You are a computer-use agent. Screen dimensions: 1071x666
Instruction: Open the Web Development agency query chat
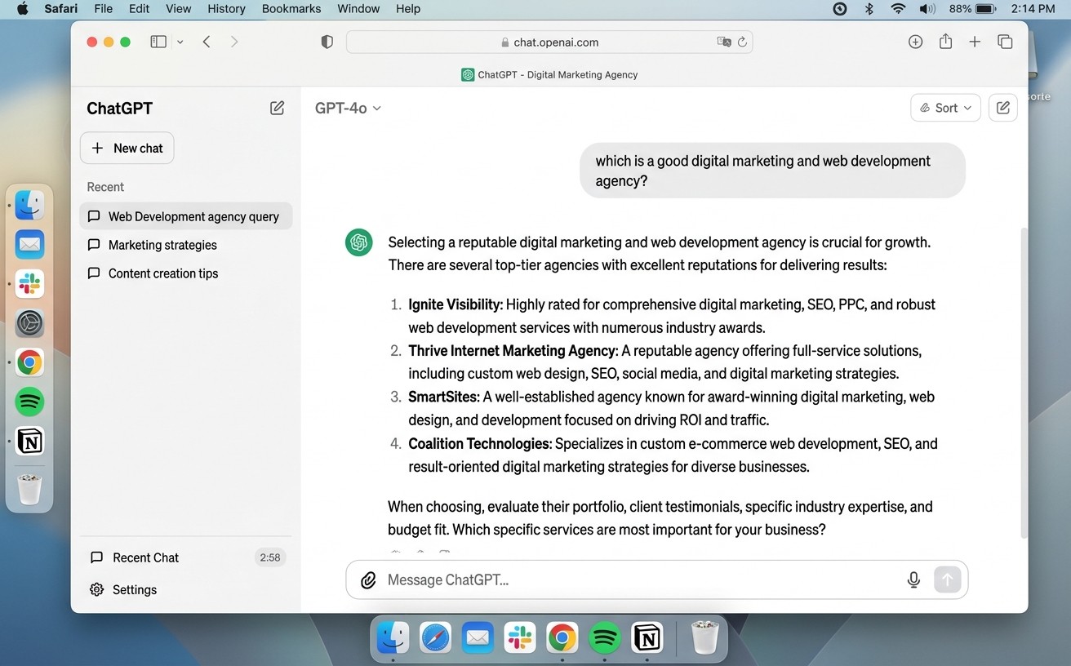pyautogui.click(x=186, y=216)
